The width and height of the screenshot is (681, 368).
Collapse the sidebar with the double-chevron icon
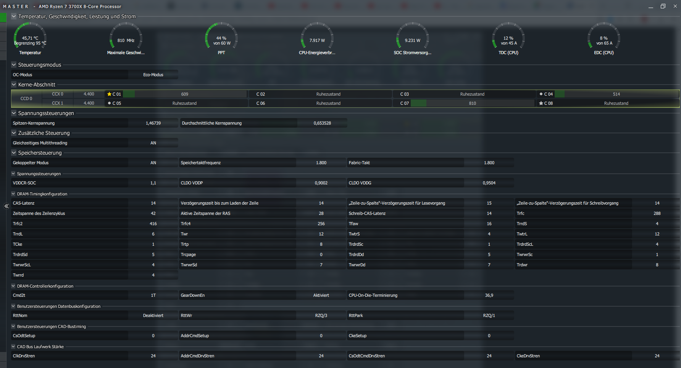coord(6,206)
